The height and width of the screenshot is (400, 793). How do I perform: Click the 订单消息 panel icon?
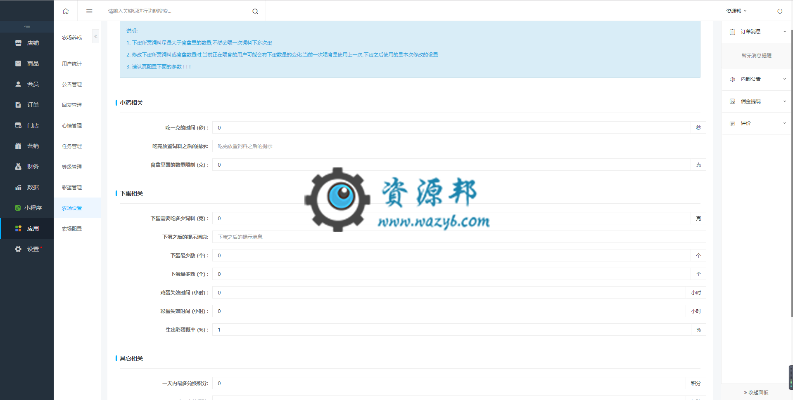pyautogui.click(x=732, y=32)
